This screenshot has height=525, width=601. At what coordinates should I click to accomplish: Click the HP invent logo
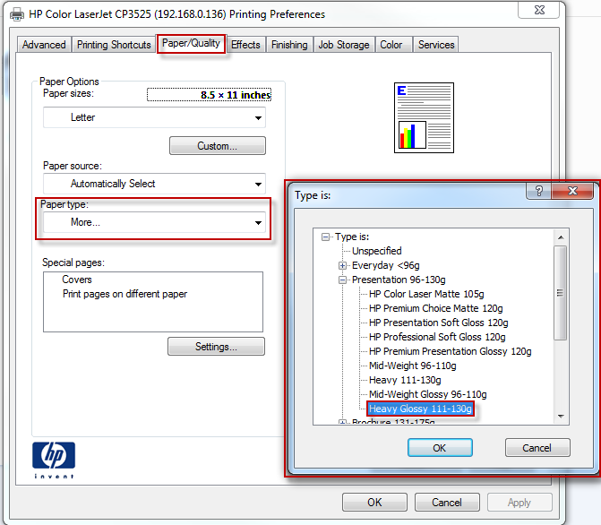tap(54, 460)
